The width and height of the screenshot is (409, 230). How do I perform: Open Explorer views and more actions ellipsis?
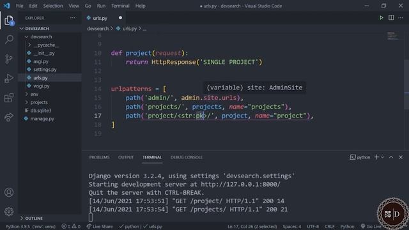(72, 18)
